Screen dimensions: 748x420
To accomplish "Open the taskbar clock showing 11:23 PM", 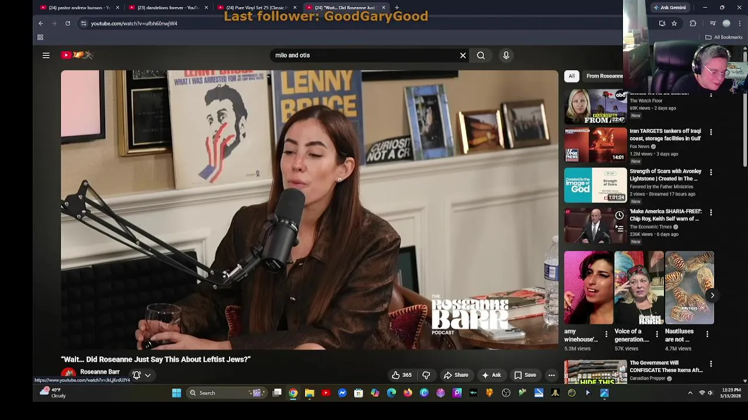I will pos(731,393).
